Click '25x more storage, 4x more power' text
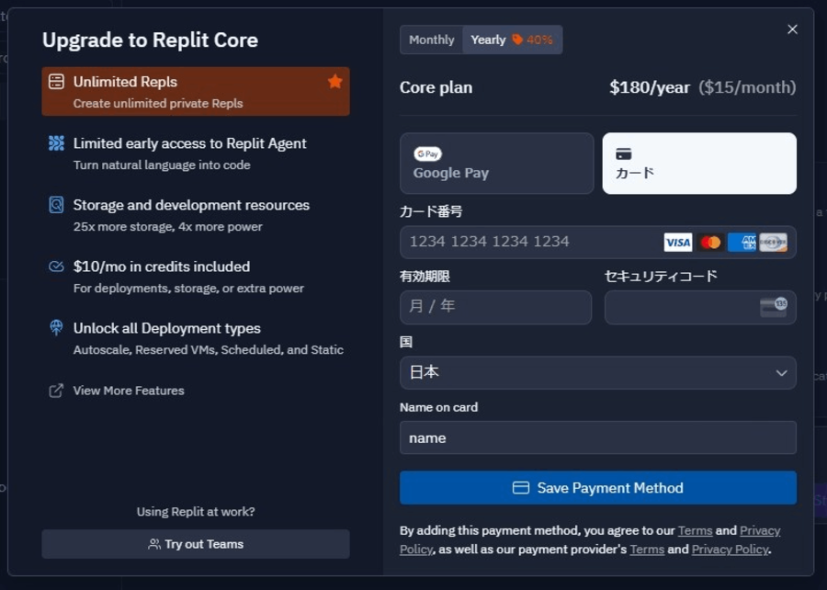This screenshot has width=827, height=590. click(x=168, y=227)
